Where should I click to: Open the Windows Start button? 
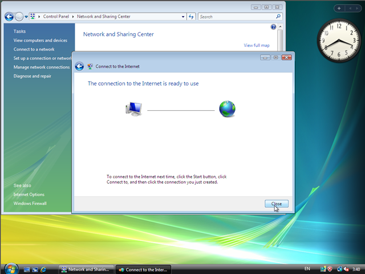(11, 269)
